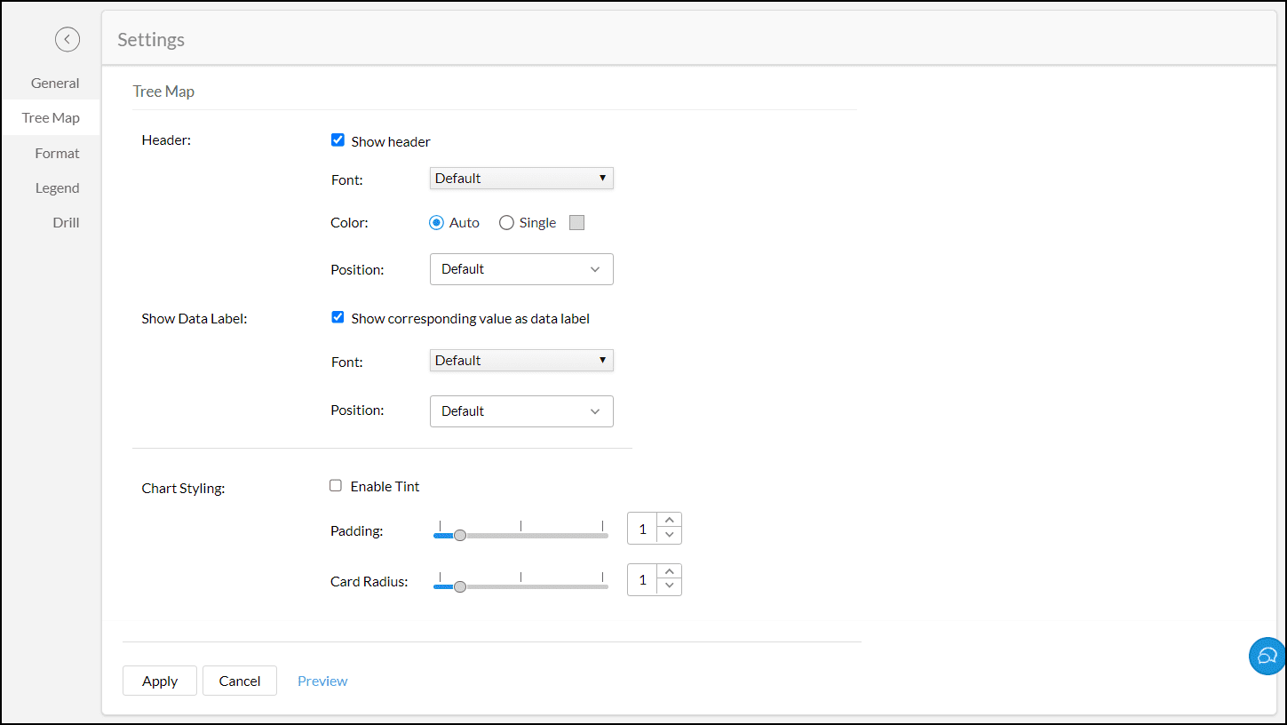Open the Header Font dropdown

521,178
